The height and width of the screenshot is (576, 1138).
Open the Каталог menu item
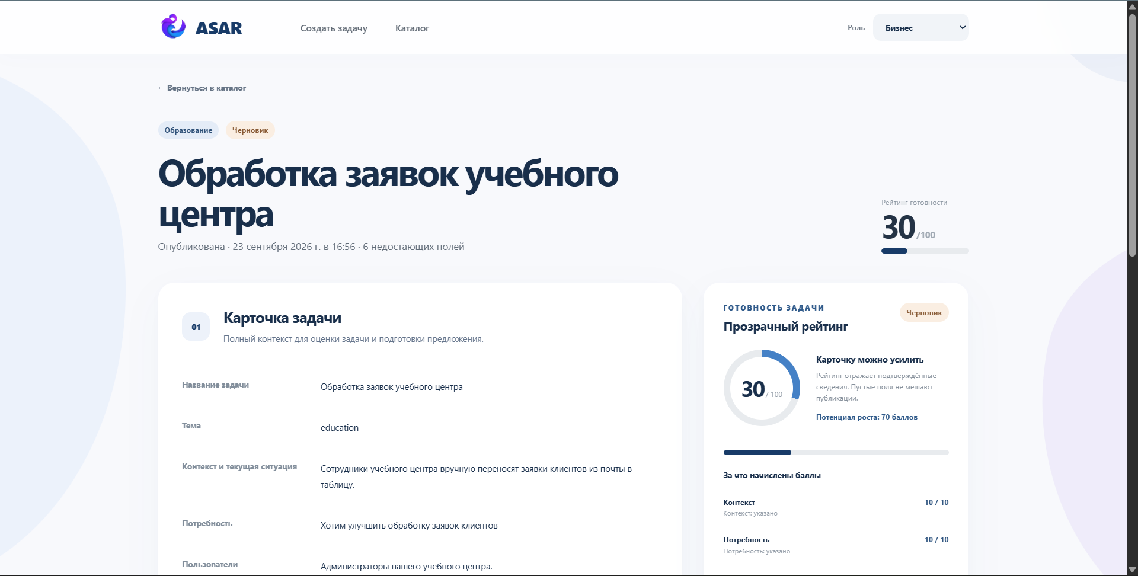tap(412, 28)
